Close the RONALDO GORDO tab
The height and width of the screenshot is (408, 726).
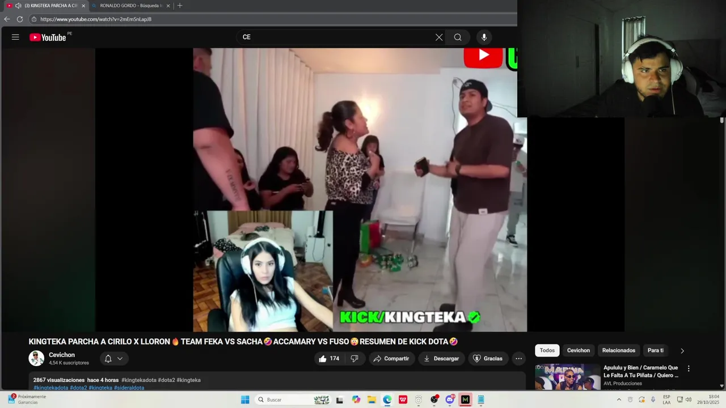click(x=168, y=6)
